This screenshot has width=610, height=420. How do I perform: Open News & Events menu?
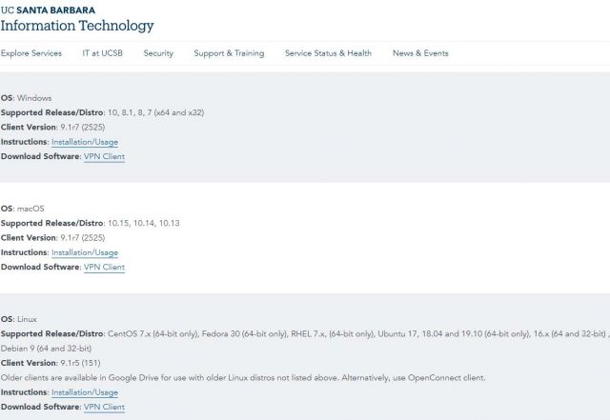(420, 53)
